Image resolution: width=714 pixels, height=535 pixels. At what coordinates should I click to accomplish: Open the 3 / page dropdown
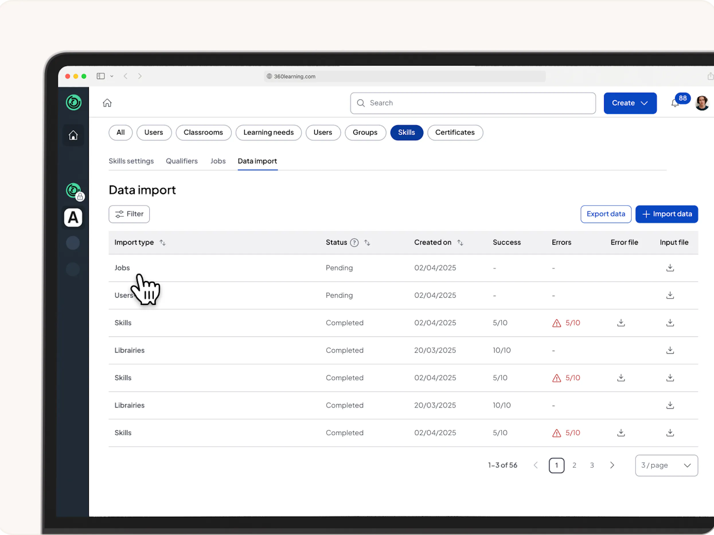(x=666, y=465)
